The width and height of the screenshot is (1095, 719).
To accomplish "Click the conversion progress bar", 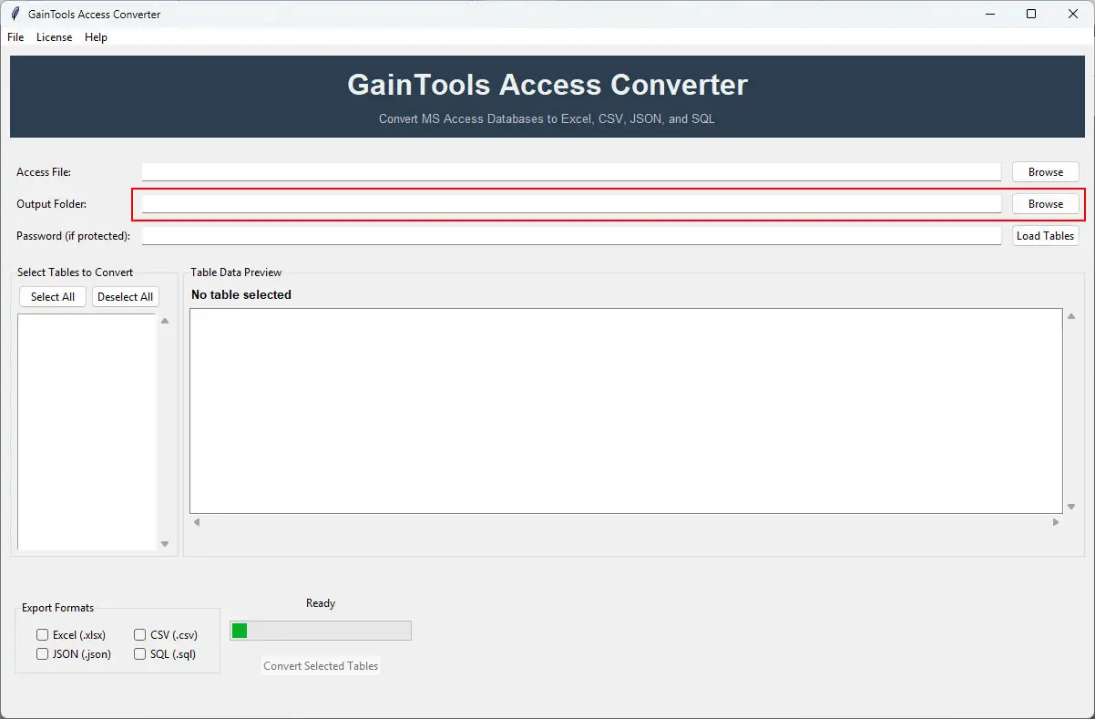I will point(321,631).
